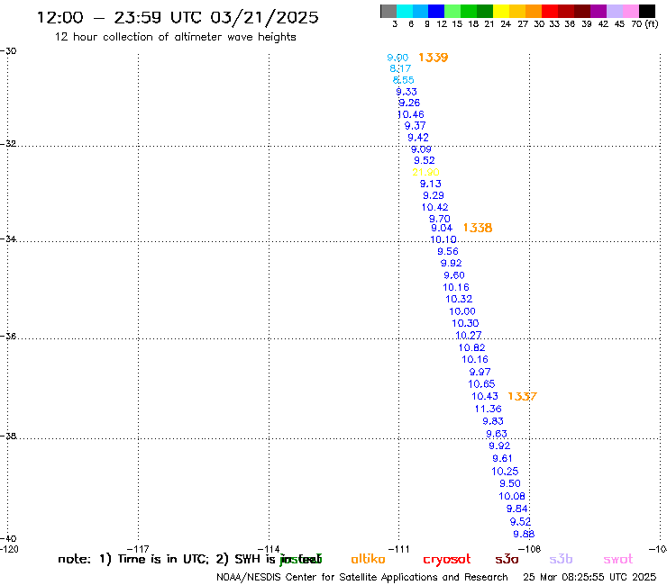
Task: Select the 9.29 wave height value
Action: (434, 195)
